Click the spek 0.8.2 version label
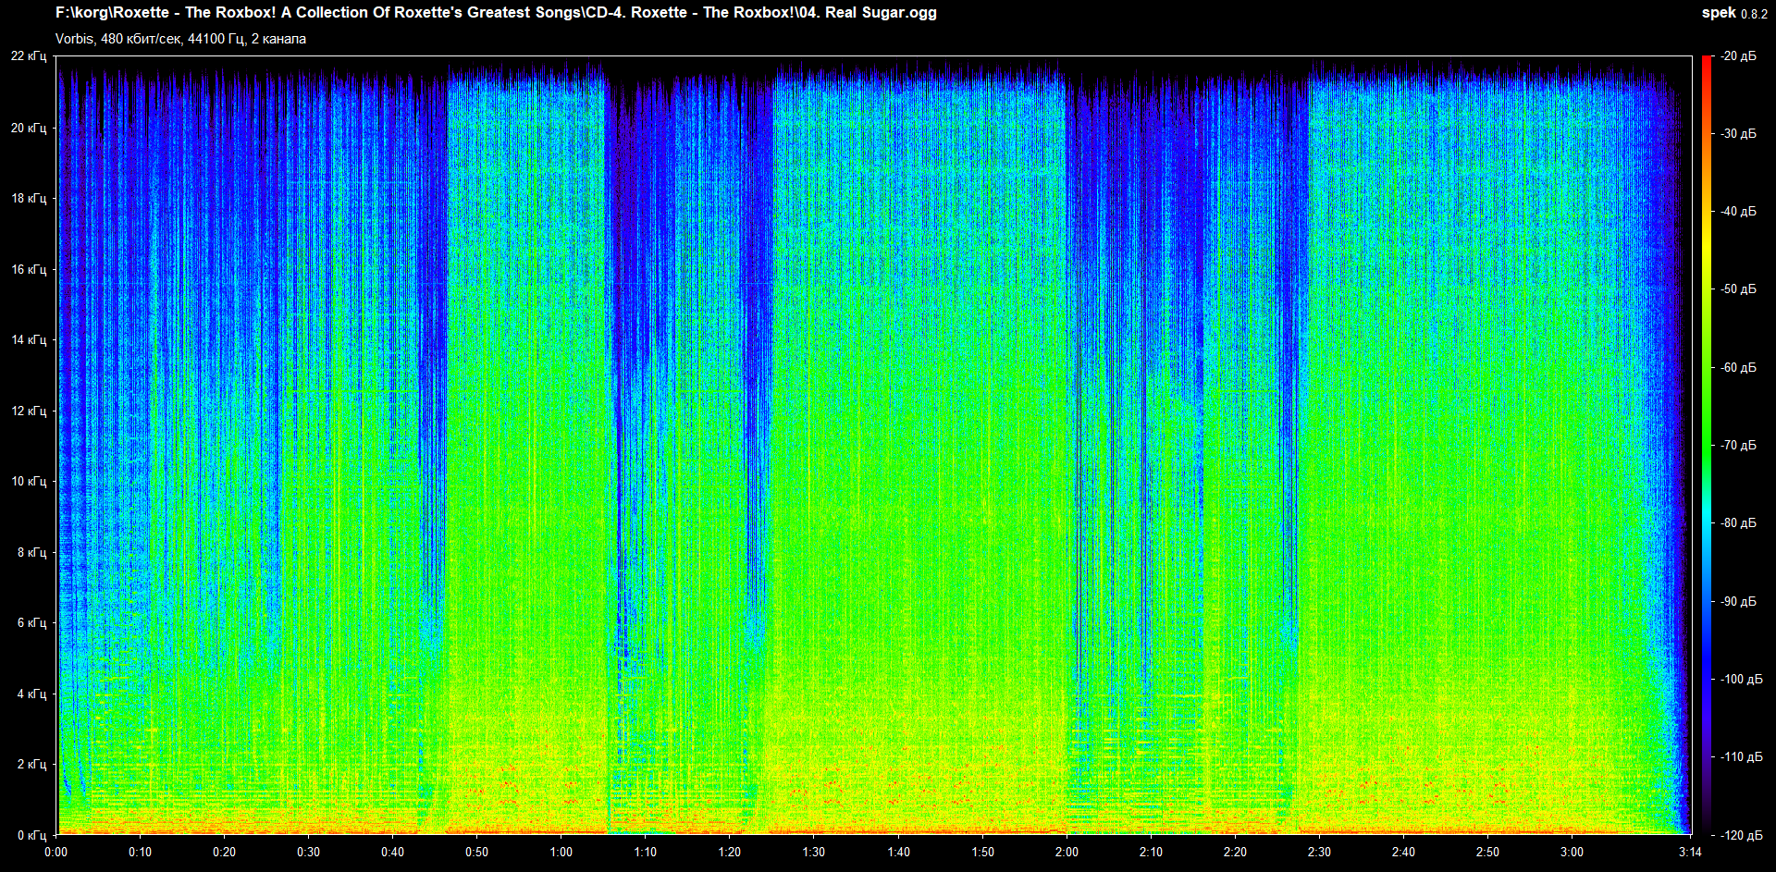 coord(1733,13)
